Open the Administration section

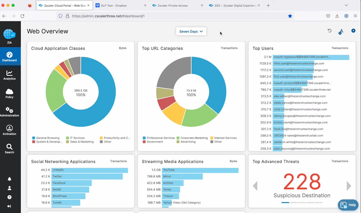coord(9,112)
